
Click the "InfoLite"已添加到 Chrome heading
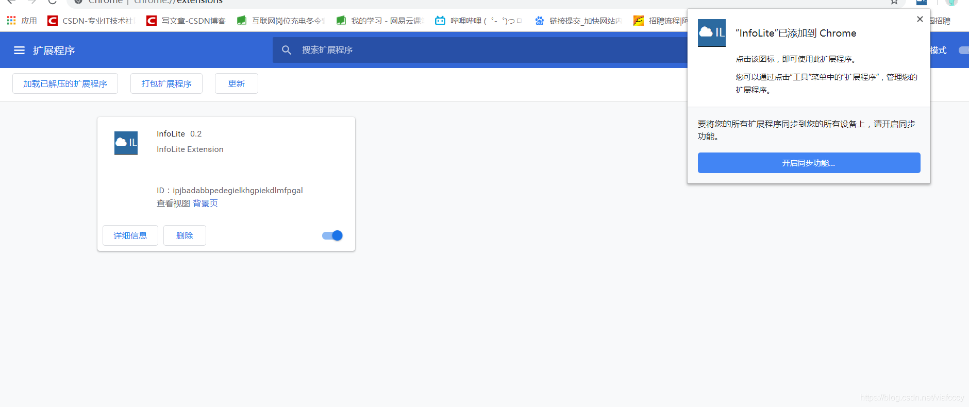[796, 33]
